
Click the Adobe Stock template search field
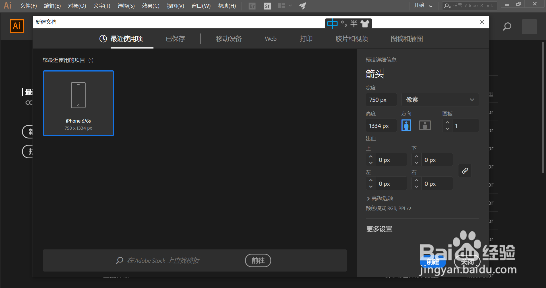(x=184, y=260)
